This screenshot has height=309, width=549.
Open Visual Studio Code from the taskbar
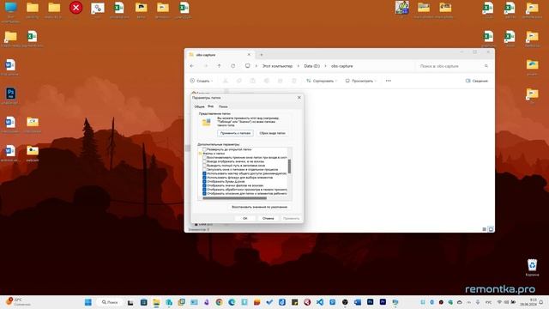(x=320, y=302)
